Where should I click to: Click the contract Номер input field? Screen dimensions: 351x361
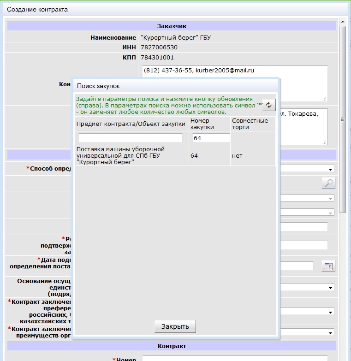pyautogui.click(x=235, y=359)
